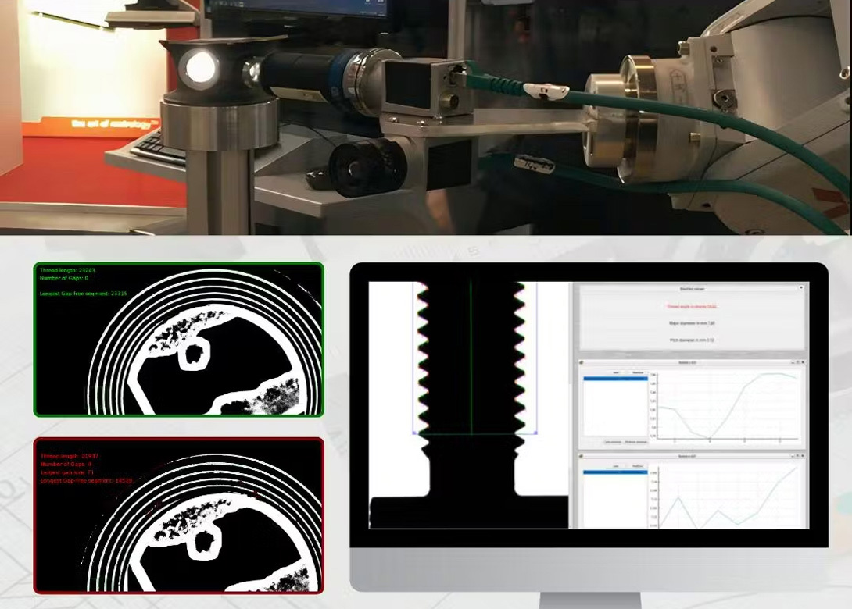Open the left tab above the upper chart list

tap(616, 373)
